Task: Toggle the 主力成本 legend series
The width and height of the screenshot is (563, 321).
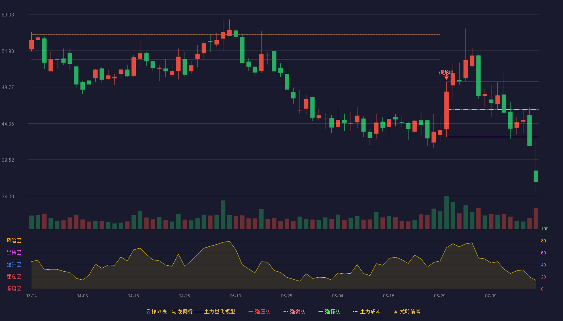Action: click(366, 311)
